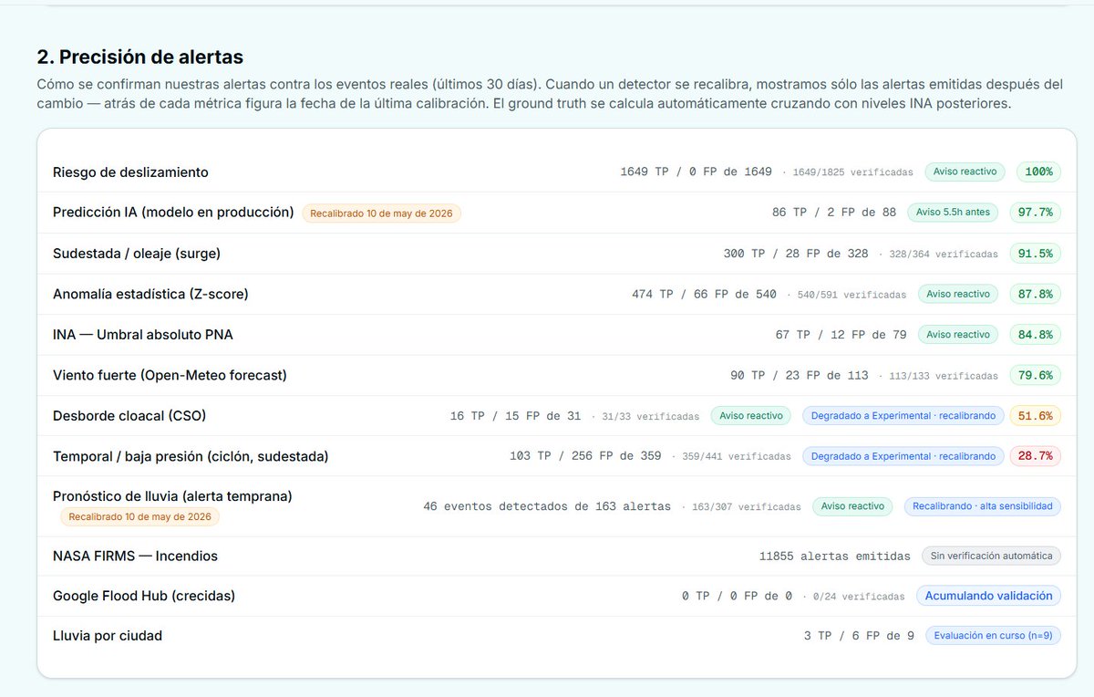This screenshot has width=1094, height=697.
Task: Click 'Evaluación en curso (n=9)' badge
Action: 993,635
